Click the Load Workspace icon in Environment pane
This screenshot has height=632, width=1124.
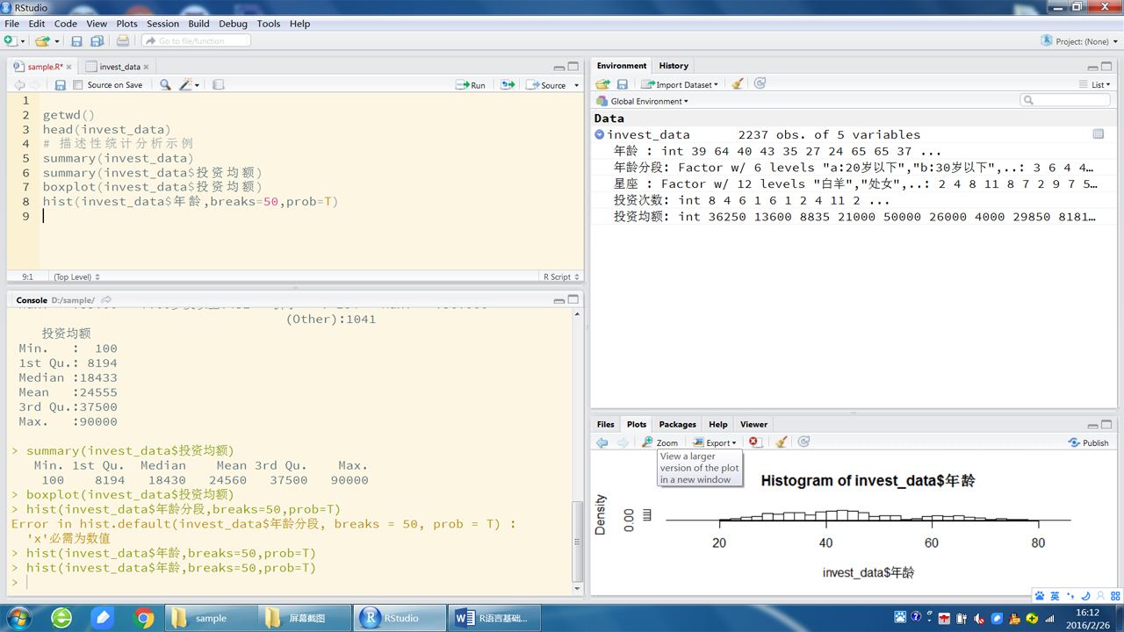[x=602, y=84]
